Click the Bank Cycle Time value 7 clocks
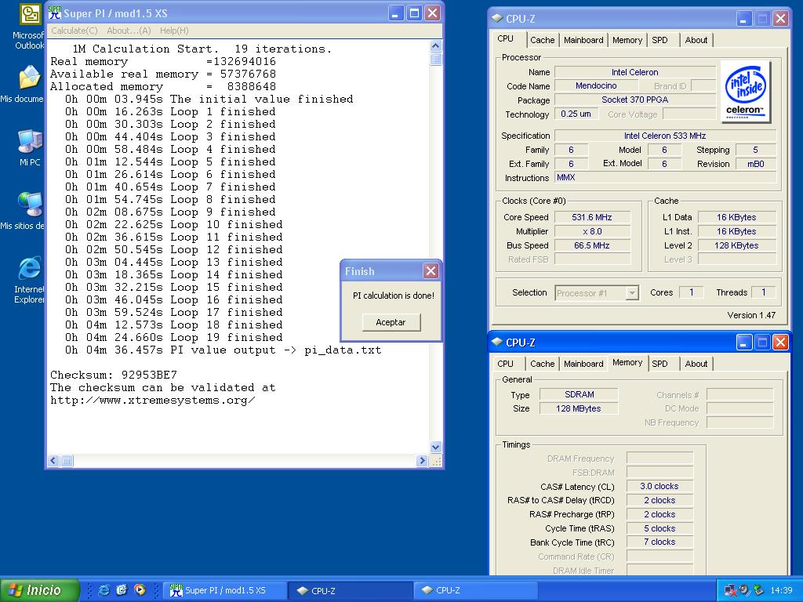The image size is (803, 602). pyautogui.click(x=659, y=542)
